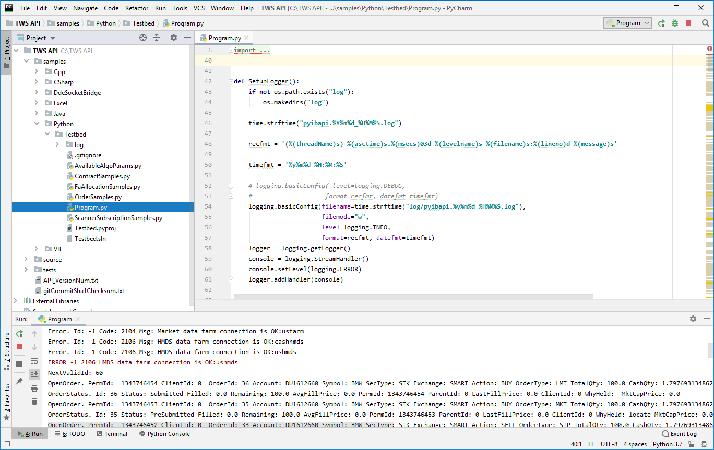Screen dimensions: 714x450
Task: Click the Python 3.7 interpreter status
Action: point(668,444)
